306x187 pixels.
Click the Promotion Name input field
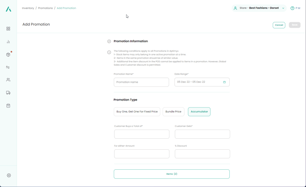pyautogui.click(x=141, y=82)
